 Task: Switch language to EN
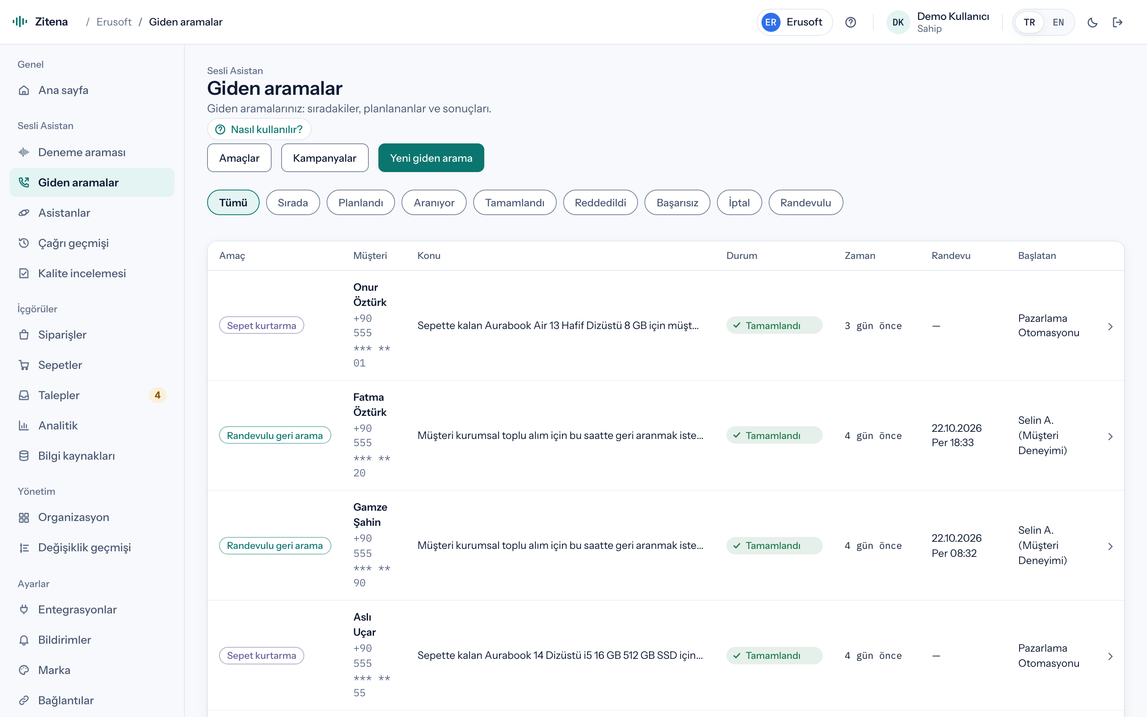click(1058, 22)
